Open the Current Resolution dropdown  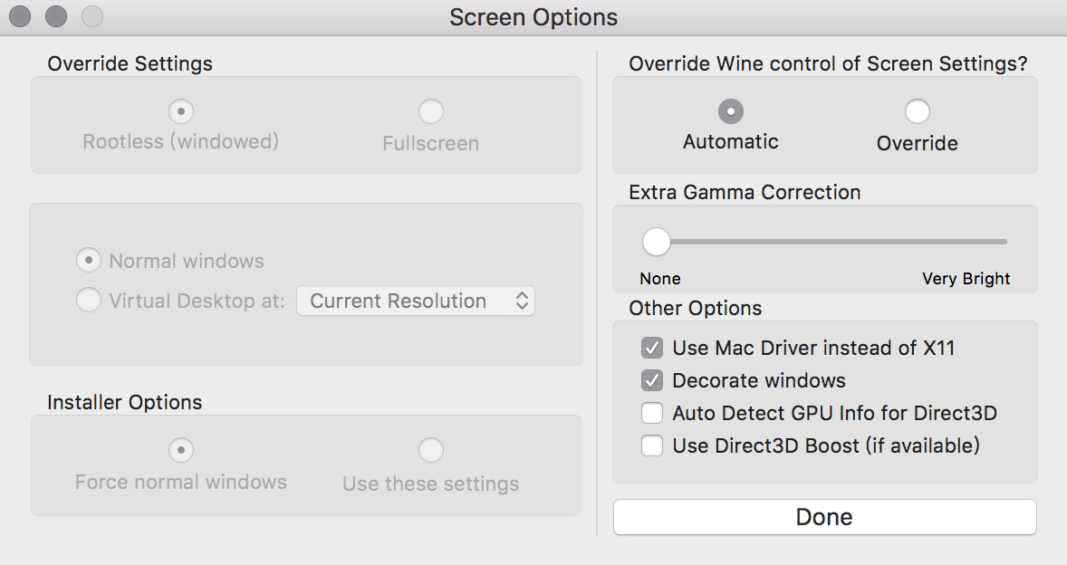coord(415,301)
